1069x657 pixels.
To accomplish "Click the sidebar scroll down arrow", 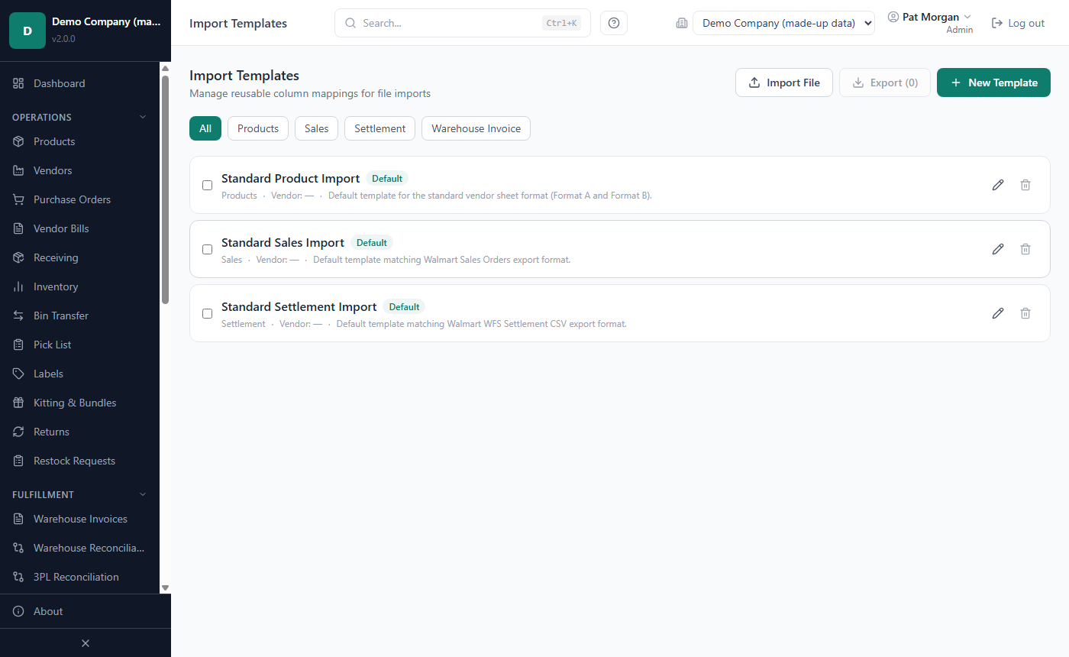I will [165, 587].
